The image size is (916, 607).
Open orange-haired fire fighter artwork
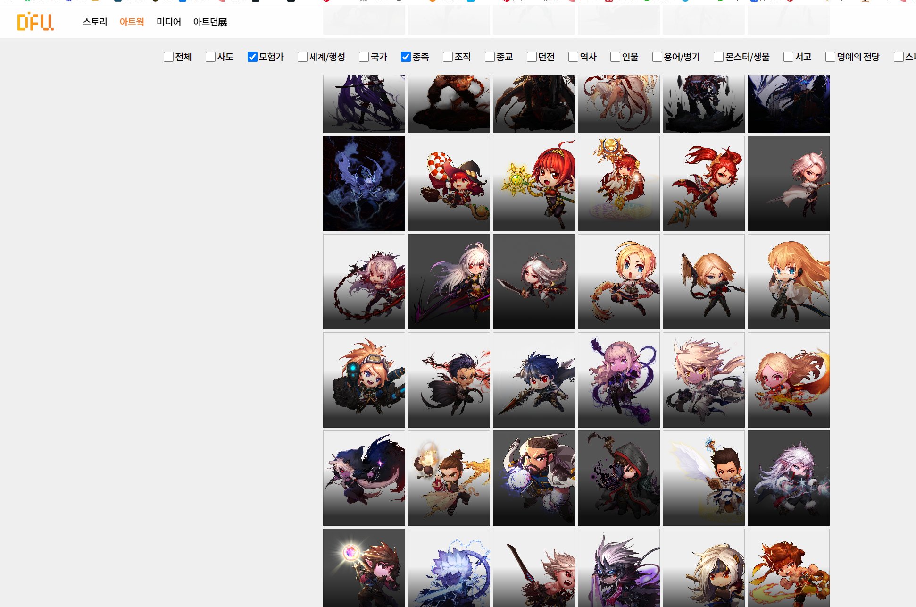point(789,568)
